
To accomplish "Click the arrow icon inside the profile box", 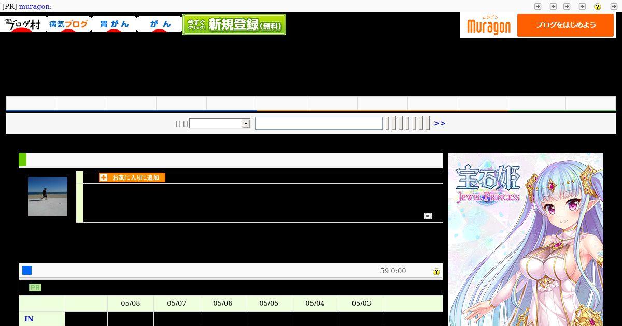I will [428, 216].
